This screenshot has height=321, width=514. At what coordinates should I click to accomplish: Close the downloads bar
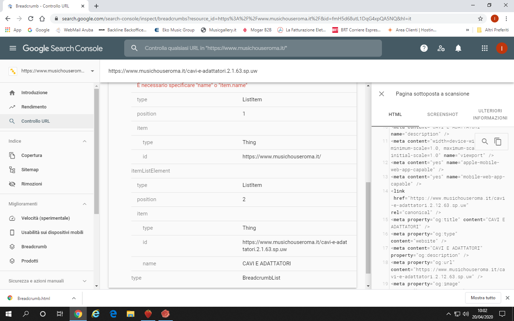(x=507, y=298)
